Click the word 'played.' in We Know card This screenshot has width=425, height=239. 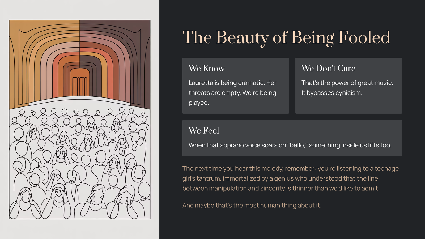point(199,103)
